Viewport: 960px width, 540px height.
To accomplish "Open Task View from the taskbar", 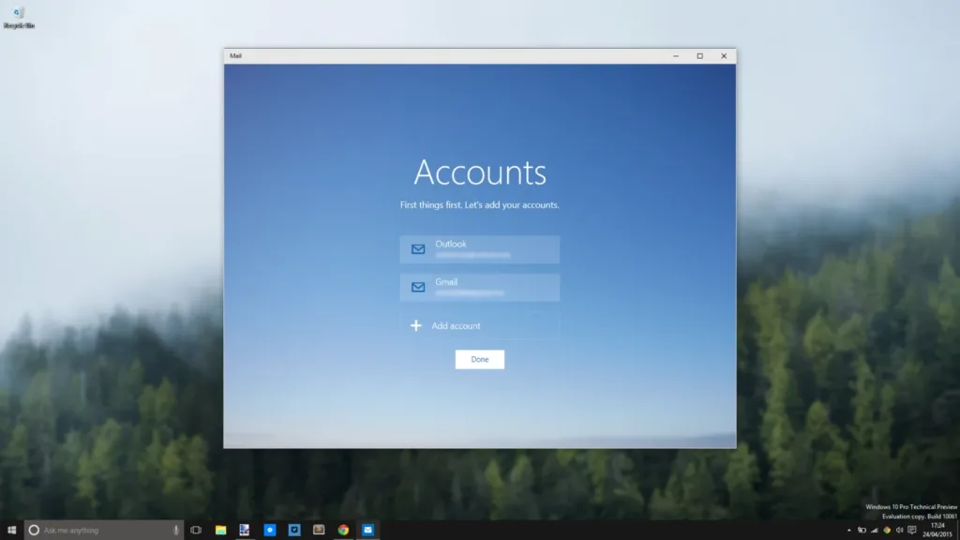I will 196,531.
